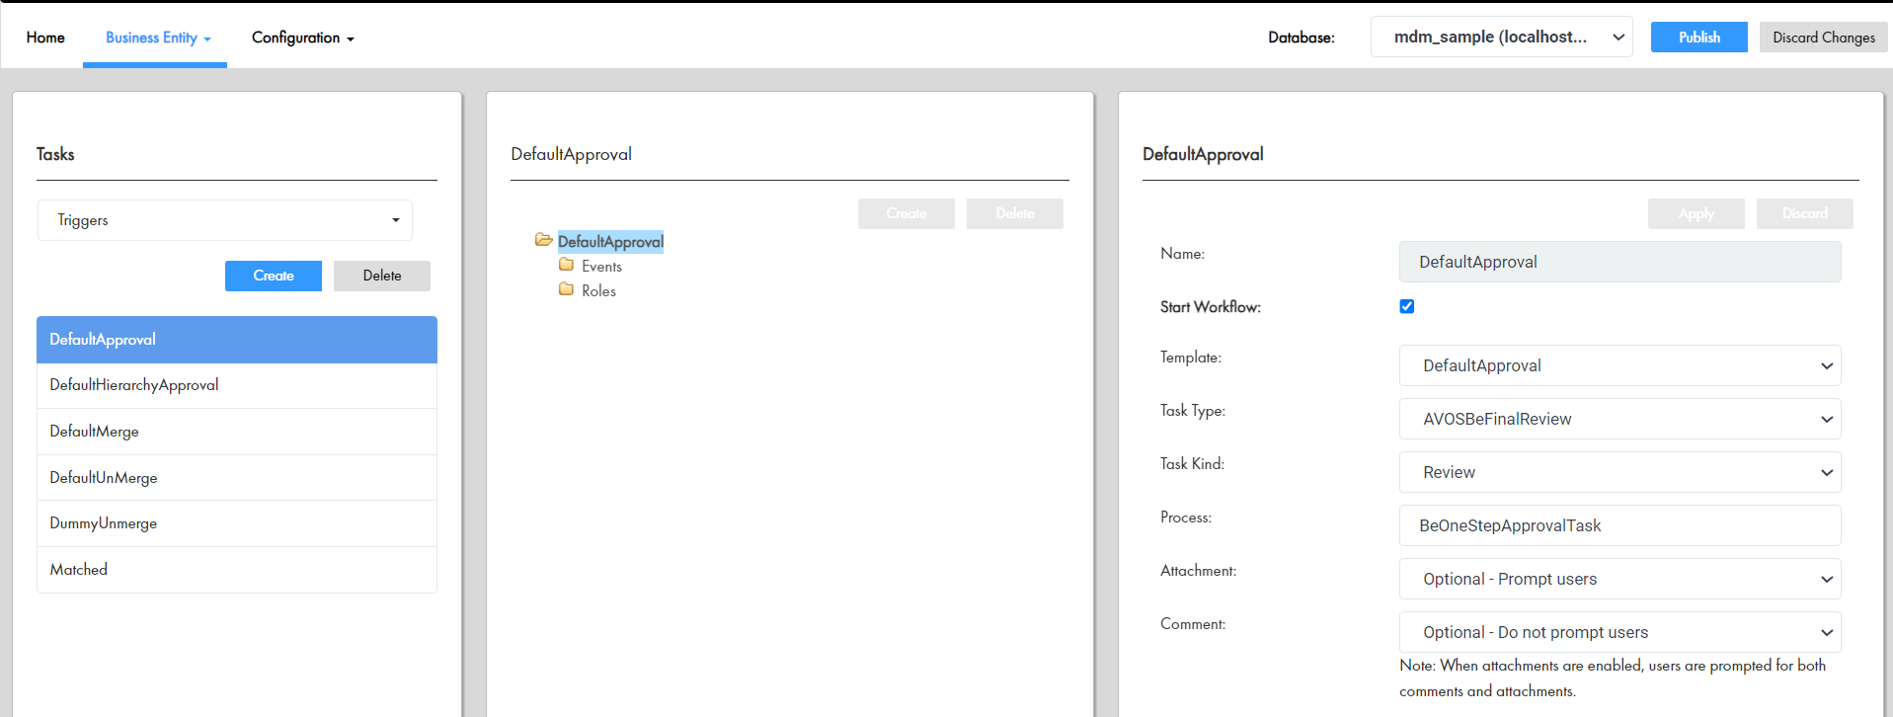Open the Business Entity menu
This screenshot has height=717, width=1893.
tap(158, 38)
